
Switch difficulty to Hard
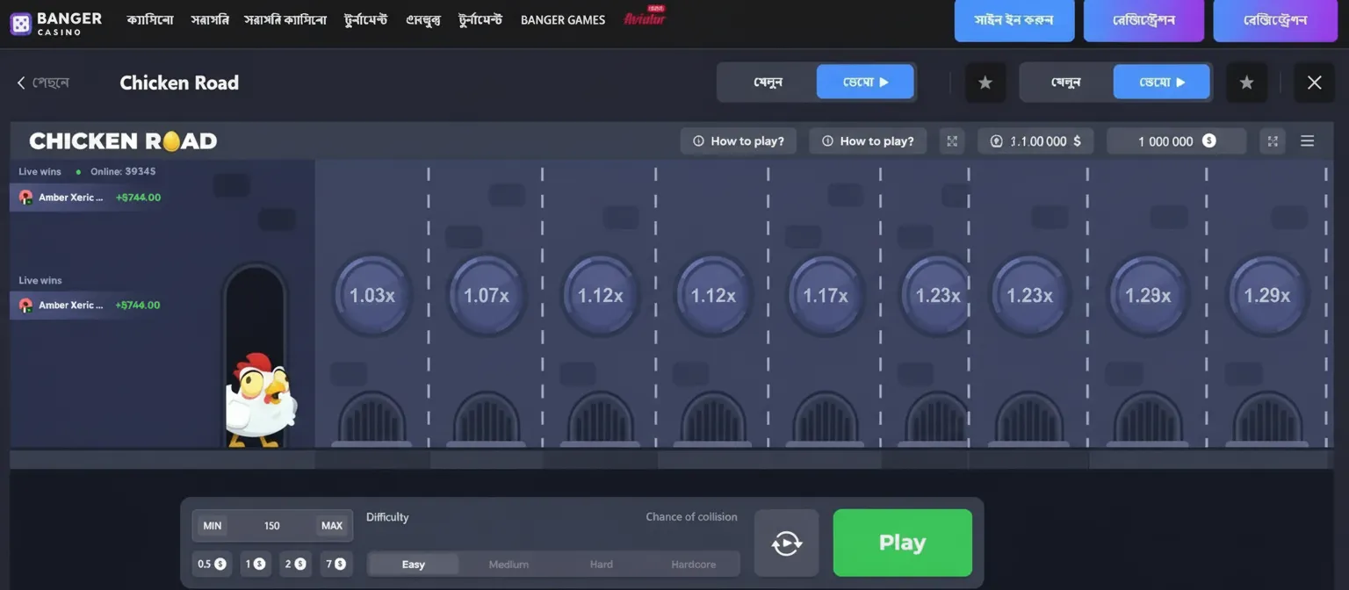pyautogui.click(x=602, y=565)
